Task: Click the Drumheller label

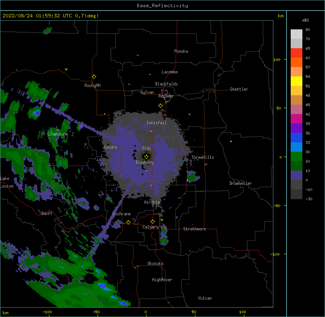Action: (x=241, y=183)
